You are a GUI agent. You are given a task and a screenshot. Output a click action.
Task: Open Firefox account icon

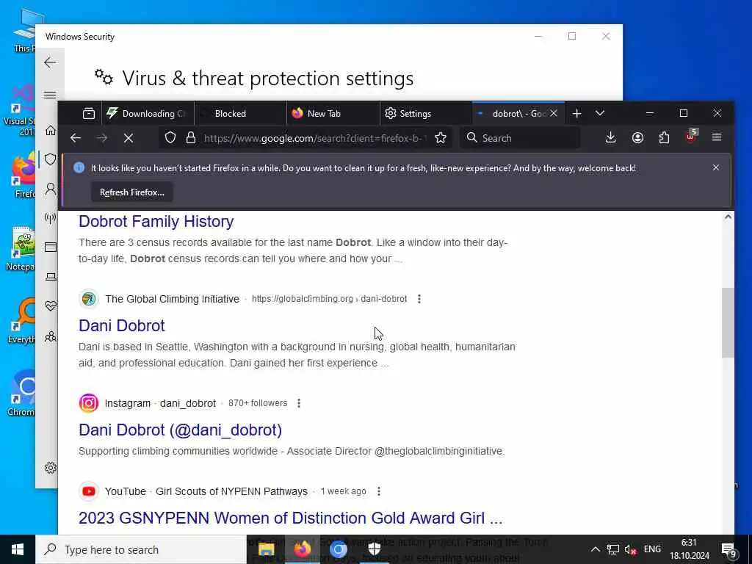637,138
